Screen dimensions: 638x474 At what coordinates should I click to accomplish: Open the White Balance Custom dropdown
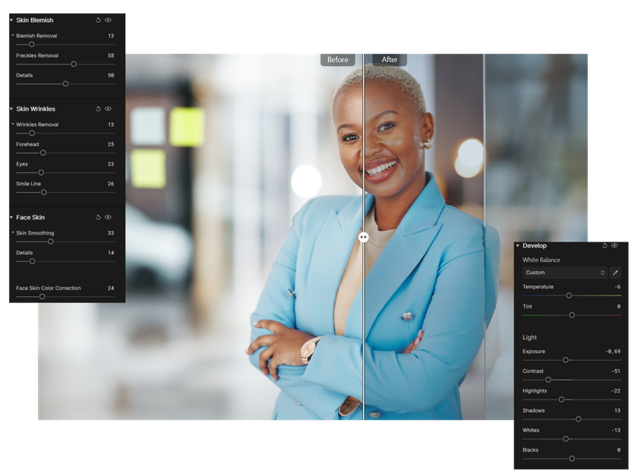pos(564,272)
